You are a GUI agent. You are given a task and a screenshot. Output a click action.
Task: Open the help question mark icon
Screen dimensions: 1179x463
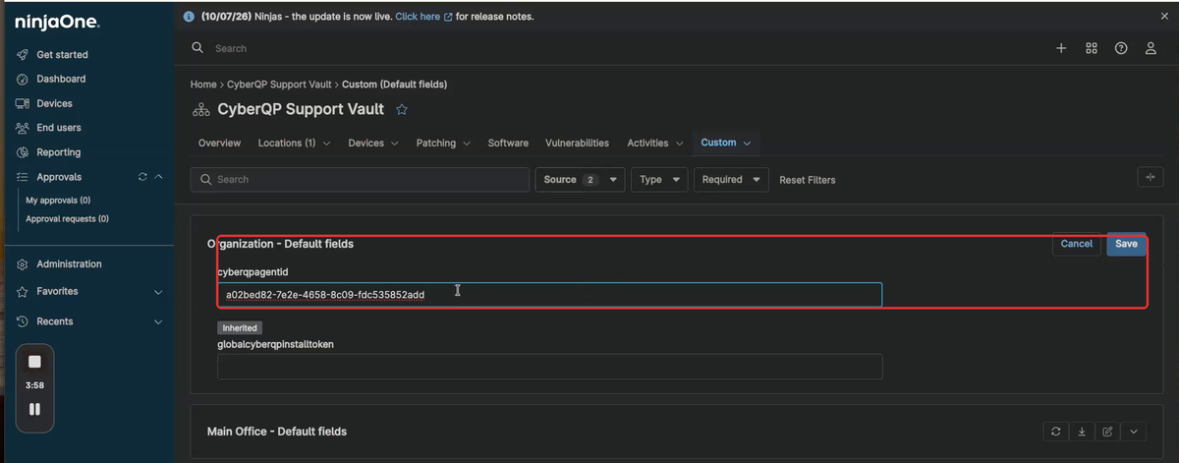1121,48
